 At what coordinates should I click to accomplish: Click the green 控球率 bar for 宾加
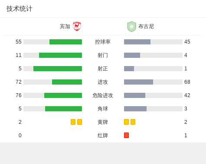pyautogui.click(x=65, y=42)
